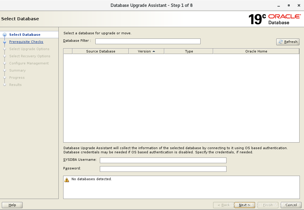
Task: Select the Select Database step
Action: coord(25,35)
